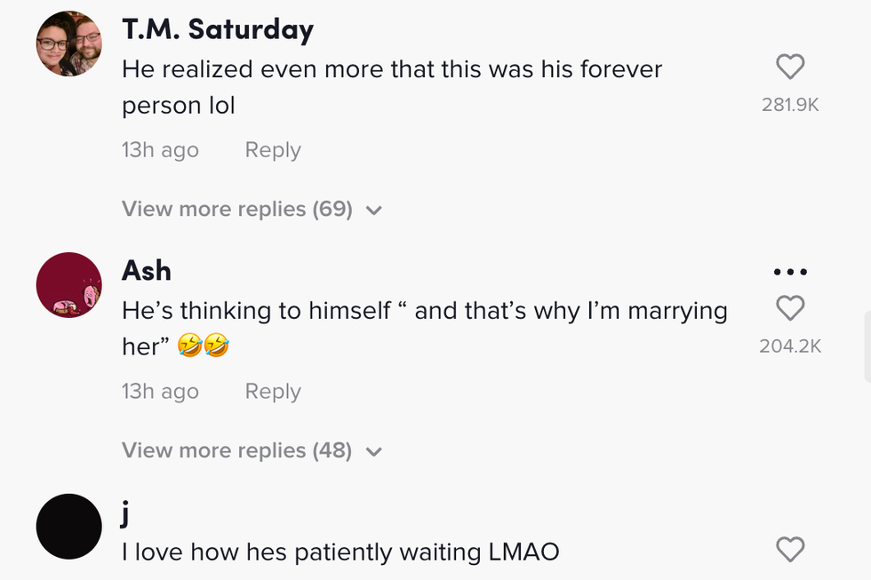Click the "13h ago" timestamp under Ash's comment
The height and width of the screenshot is (580, 871).
160,392
